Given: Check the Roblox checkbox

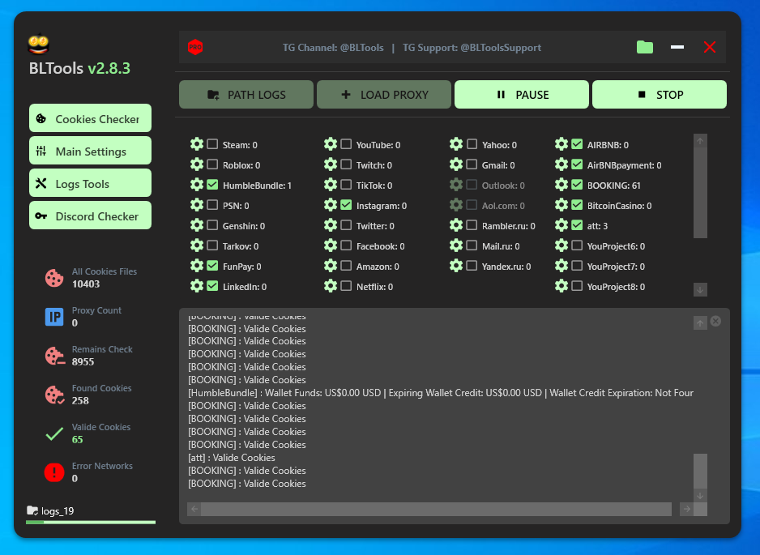Looking at the screenshot, I should pos(212,164).
